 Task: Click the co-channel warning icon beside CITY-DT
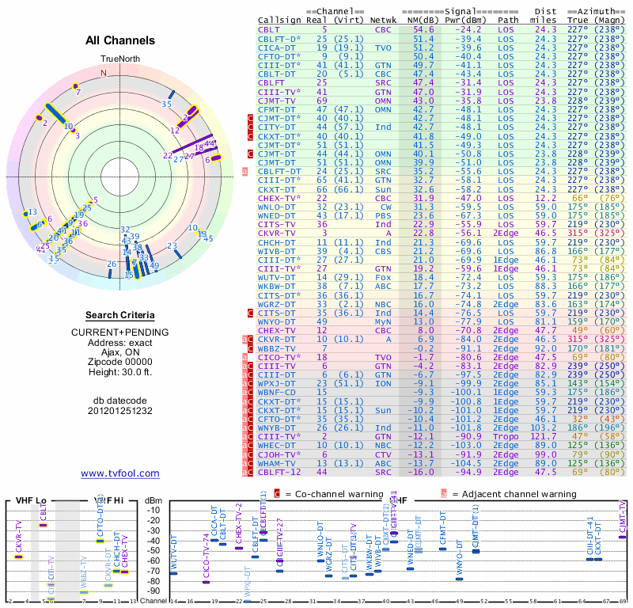(x=250, y=127)
